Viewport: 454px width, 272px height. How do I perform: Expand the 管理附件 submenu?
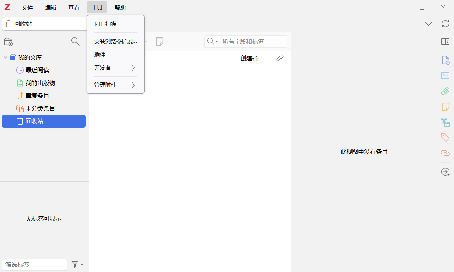coord(116,85)
